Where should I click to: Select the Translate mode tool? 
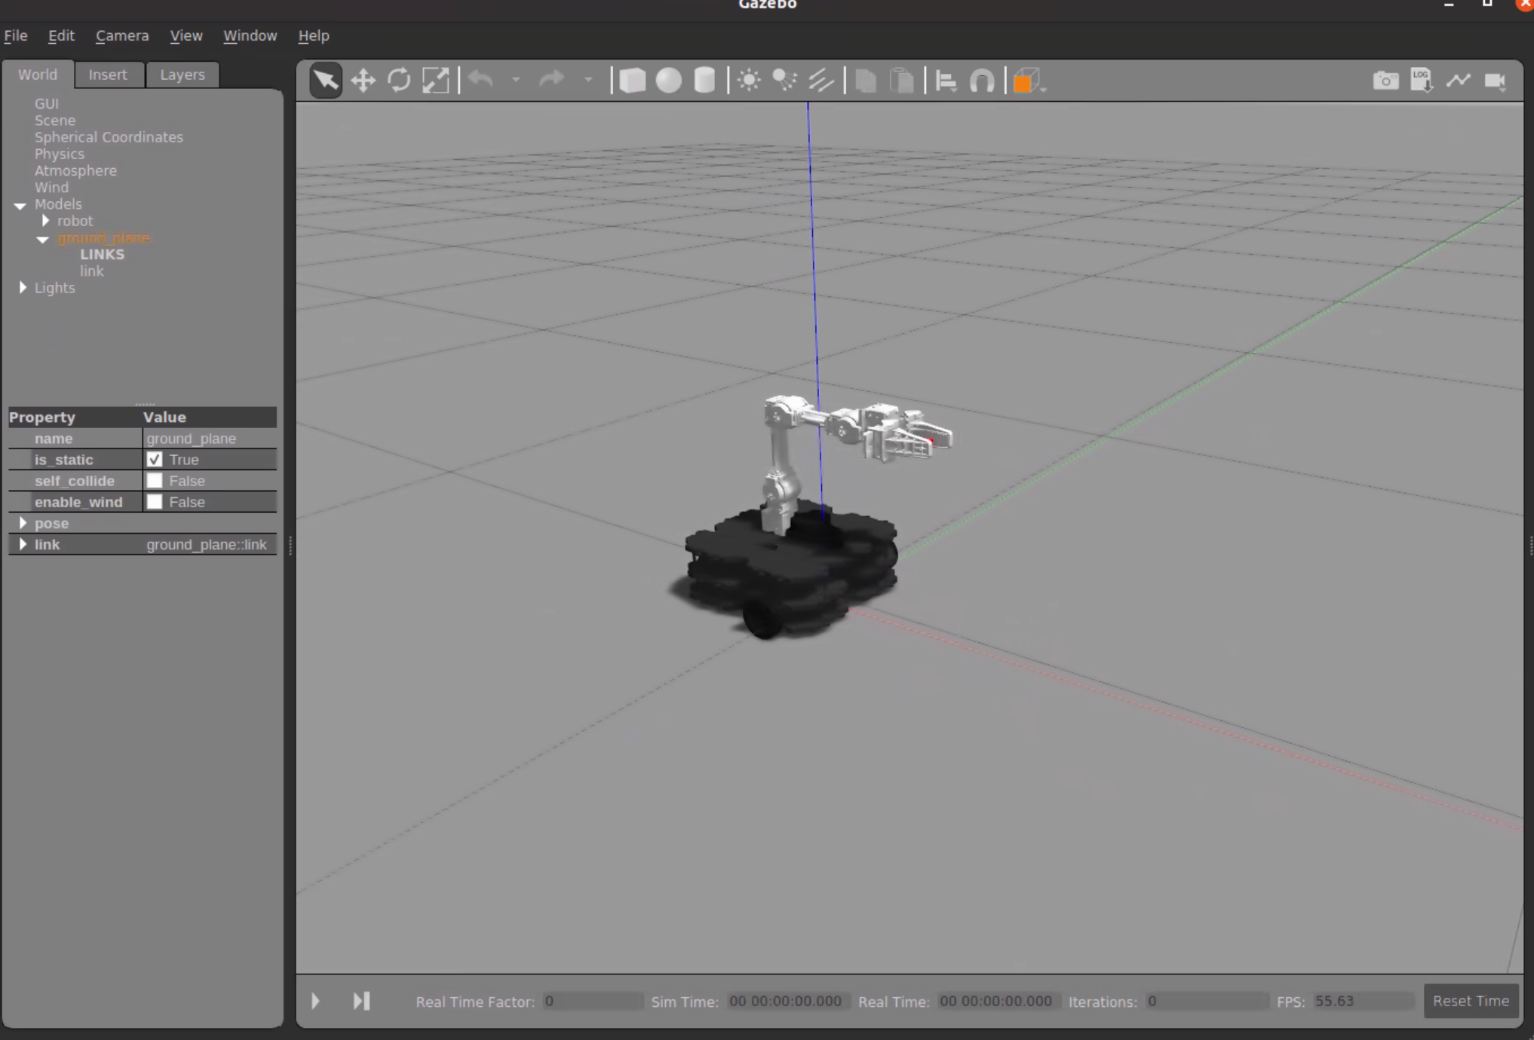(x=363, y=80)
